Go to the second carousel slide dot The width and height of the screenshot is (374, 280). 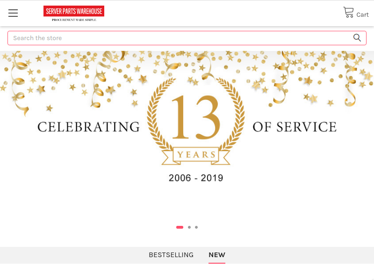coord(189,227)
